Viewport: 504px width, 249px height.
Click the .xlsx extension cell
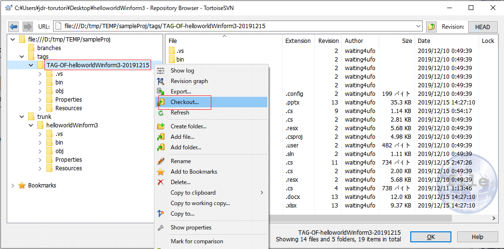click(291, 206)
